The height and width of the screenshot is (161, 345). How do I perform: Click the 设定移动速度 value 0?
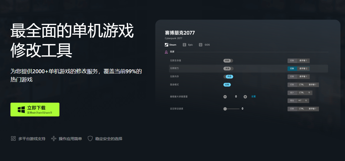tap(242, 109)
